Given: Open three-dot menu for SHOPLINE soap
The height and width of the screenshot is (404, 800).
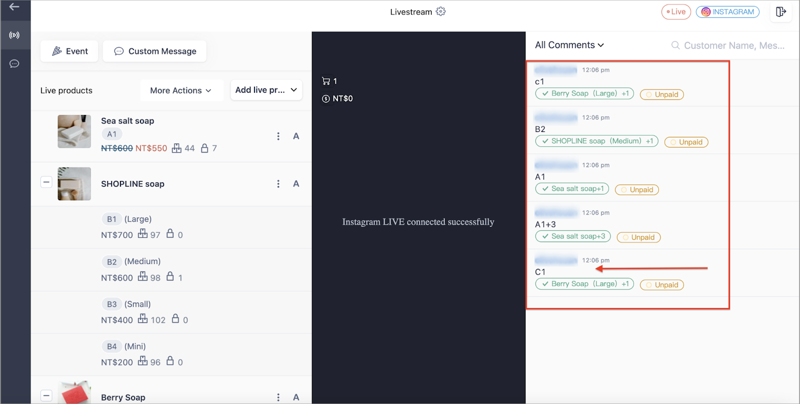Looking at the screenshot, I should click(x=278, y=184).
